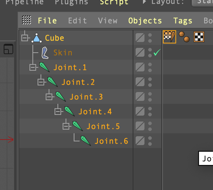Screen dimensions: 213x190
Task: Toggle Joint.2 visibility dots
Action: coord(150,82)
